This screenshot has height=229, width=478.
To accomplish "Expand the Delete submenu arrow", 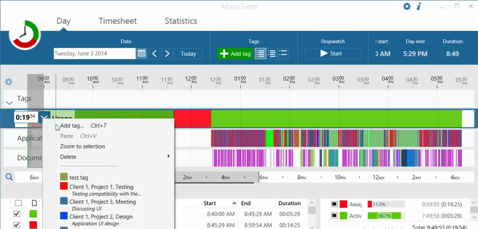I will pos(168,156).
